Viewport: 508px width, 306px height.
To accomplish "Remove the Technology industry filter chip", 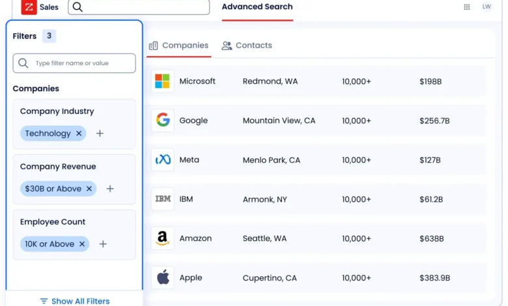I will [79, 133].
